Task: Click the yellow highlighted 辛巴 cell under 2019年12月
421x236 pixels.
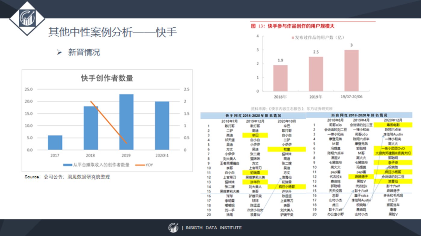Action: coord(255,135)
